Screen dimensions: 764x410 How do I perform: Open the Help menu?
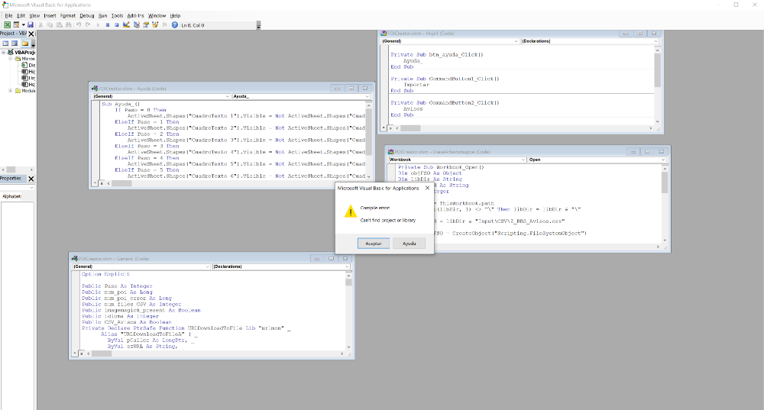[175, 15]
